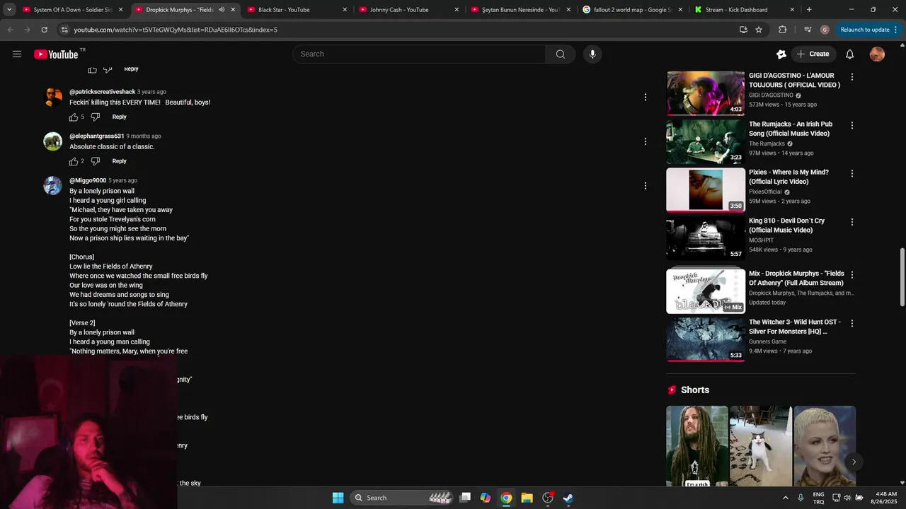
Task: Open the YouTube hamburger guide menu
Action: tap(17, 54)
